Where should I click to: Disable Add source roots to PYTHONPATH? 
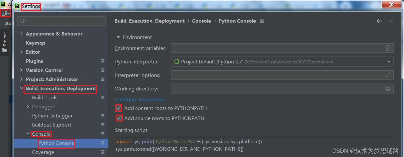coord(119,118)
